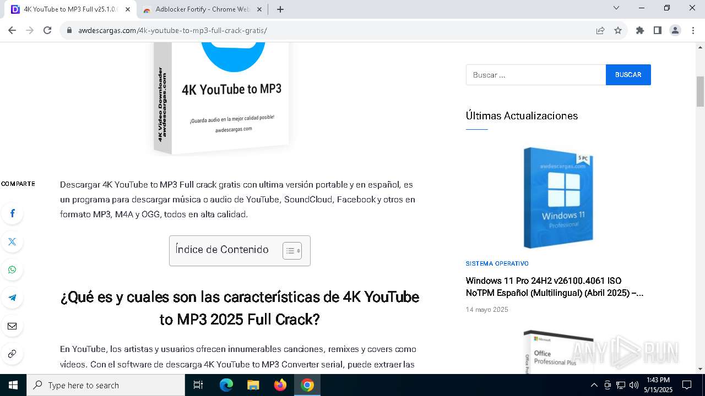Open the Chrome three-dot menu
Screen dimensions: 705x396
coord(693,30)
